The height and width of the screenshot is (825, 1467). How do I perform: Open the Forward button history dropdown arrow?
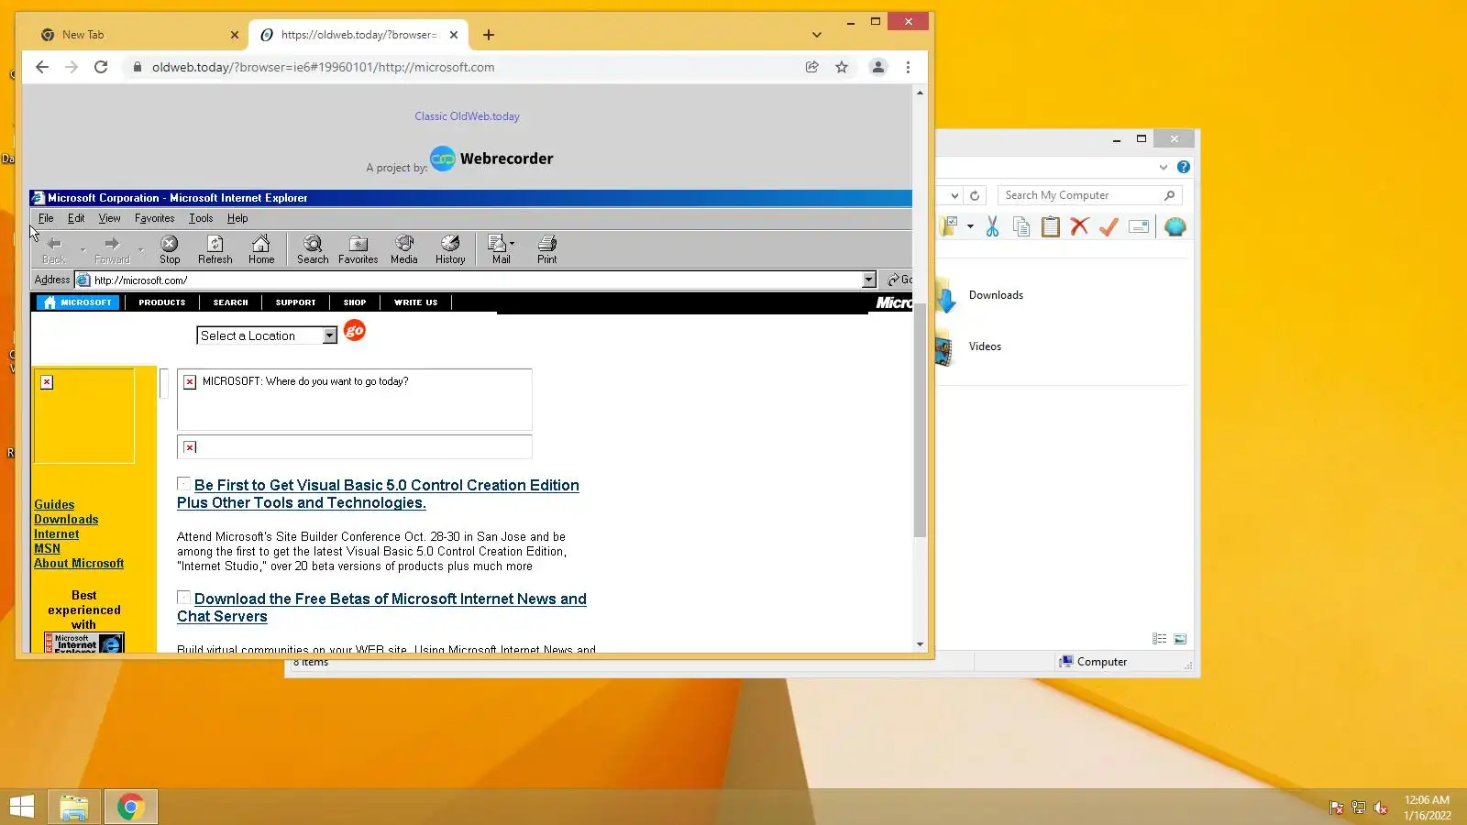[140, 249]
